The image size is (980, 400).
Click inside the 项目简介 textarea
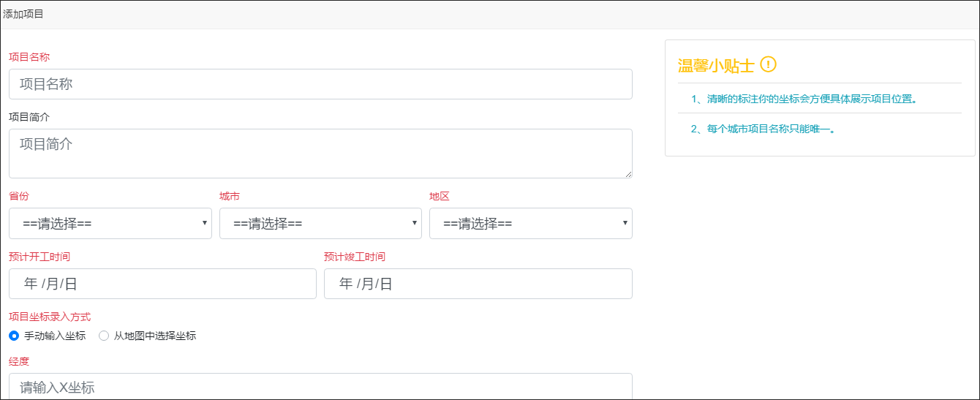click(320, 154)
